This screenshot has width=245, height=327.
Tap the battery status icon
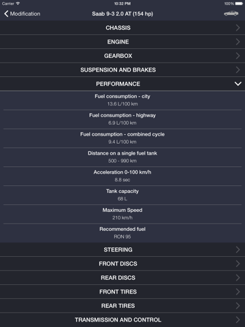[x=239, y=3]
